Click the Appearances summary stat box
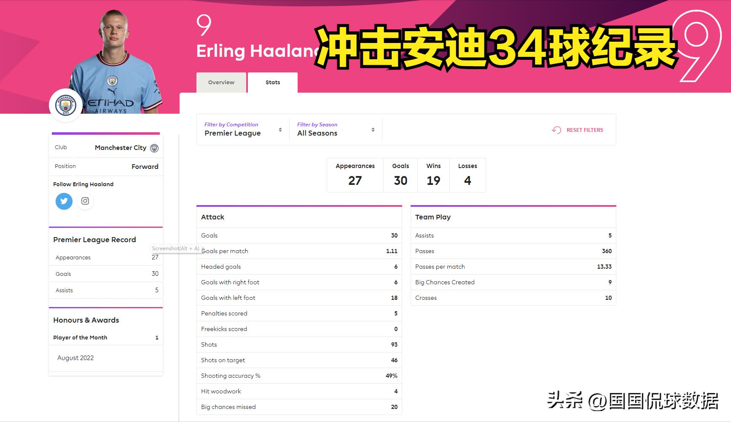This screenshot has width=731, height=422. click(x=355, y=175)
